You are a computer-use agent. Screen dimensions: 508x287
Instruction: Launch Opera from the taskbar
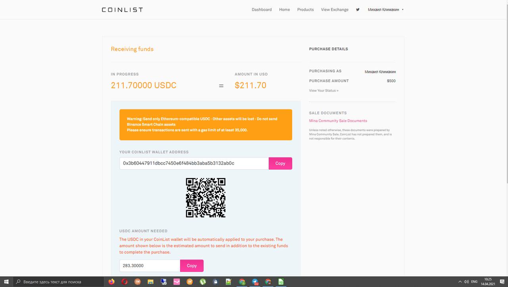click(x=125, y=282)
